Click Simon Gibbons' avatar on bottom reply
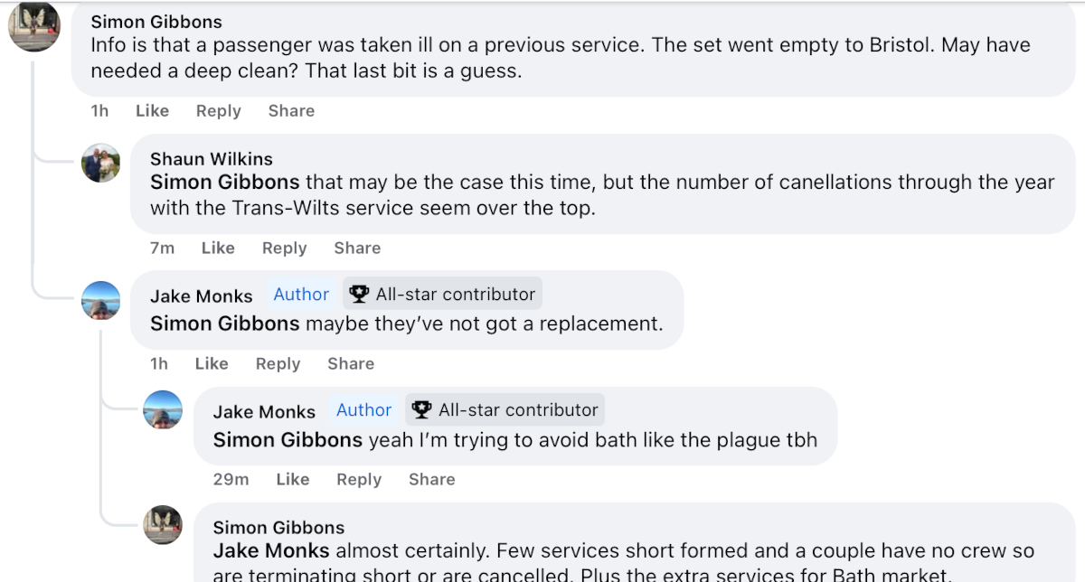1085x582 pixels. click(x=164, y=525)
